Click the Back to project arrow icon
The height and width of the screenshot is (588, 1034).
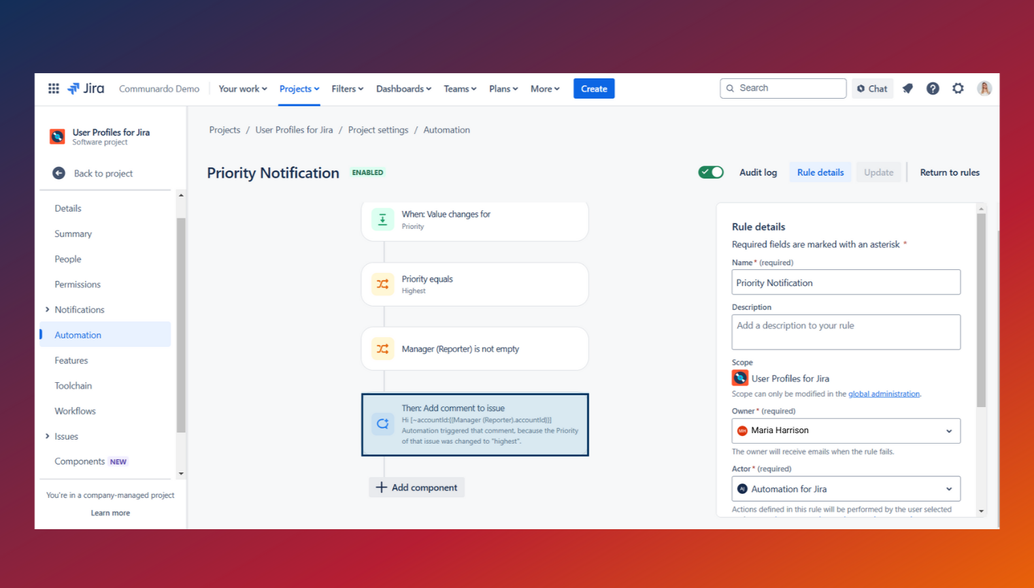tap(59, 173)
